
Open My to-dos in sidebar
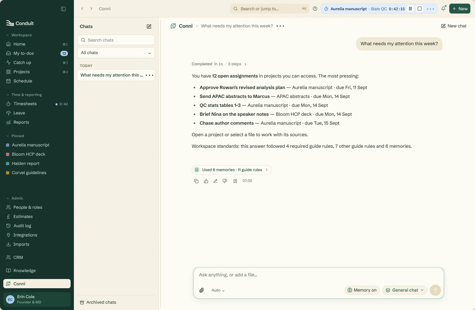(37, 53)
